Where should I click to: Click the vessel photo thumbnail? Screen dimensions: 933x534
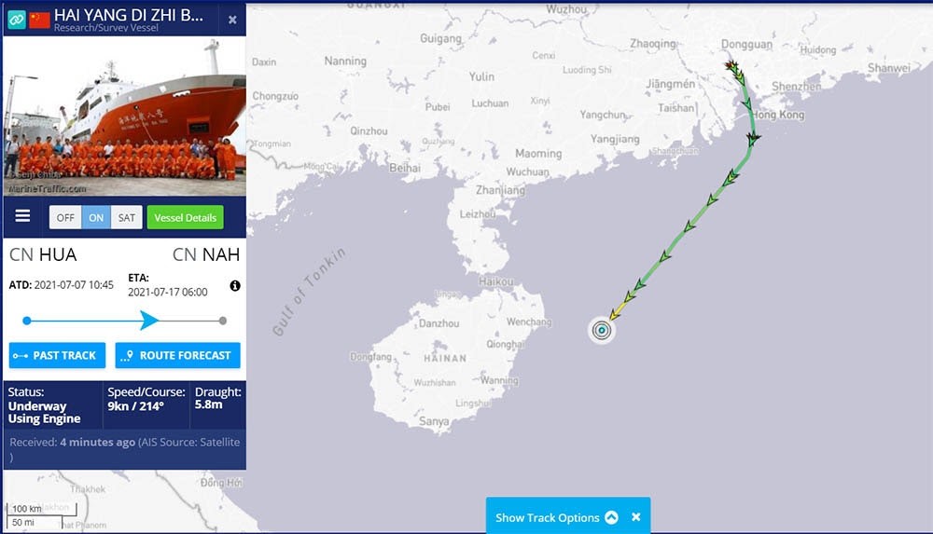(124, 116)
